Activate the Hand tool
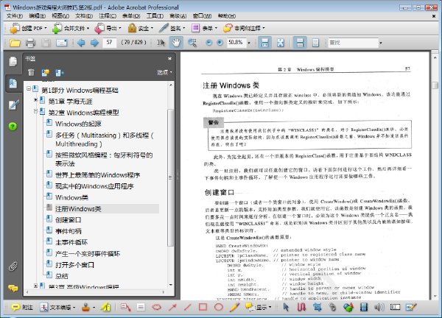The image size is (442, 318). click(176, 43)
